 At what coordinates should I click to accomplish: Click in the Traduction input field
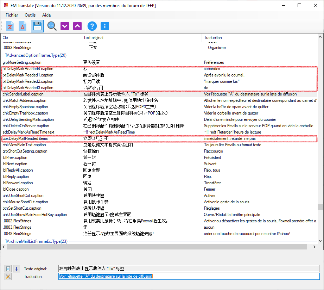(x=189, y=277)
